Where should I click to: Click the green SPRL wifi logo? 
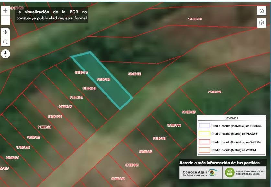(x=230, y=172)
